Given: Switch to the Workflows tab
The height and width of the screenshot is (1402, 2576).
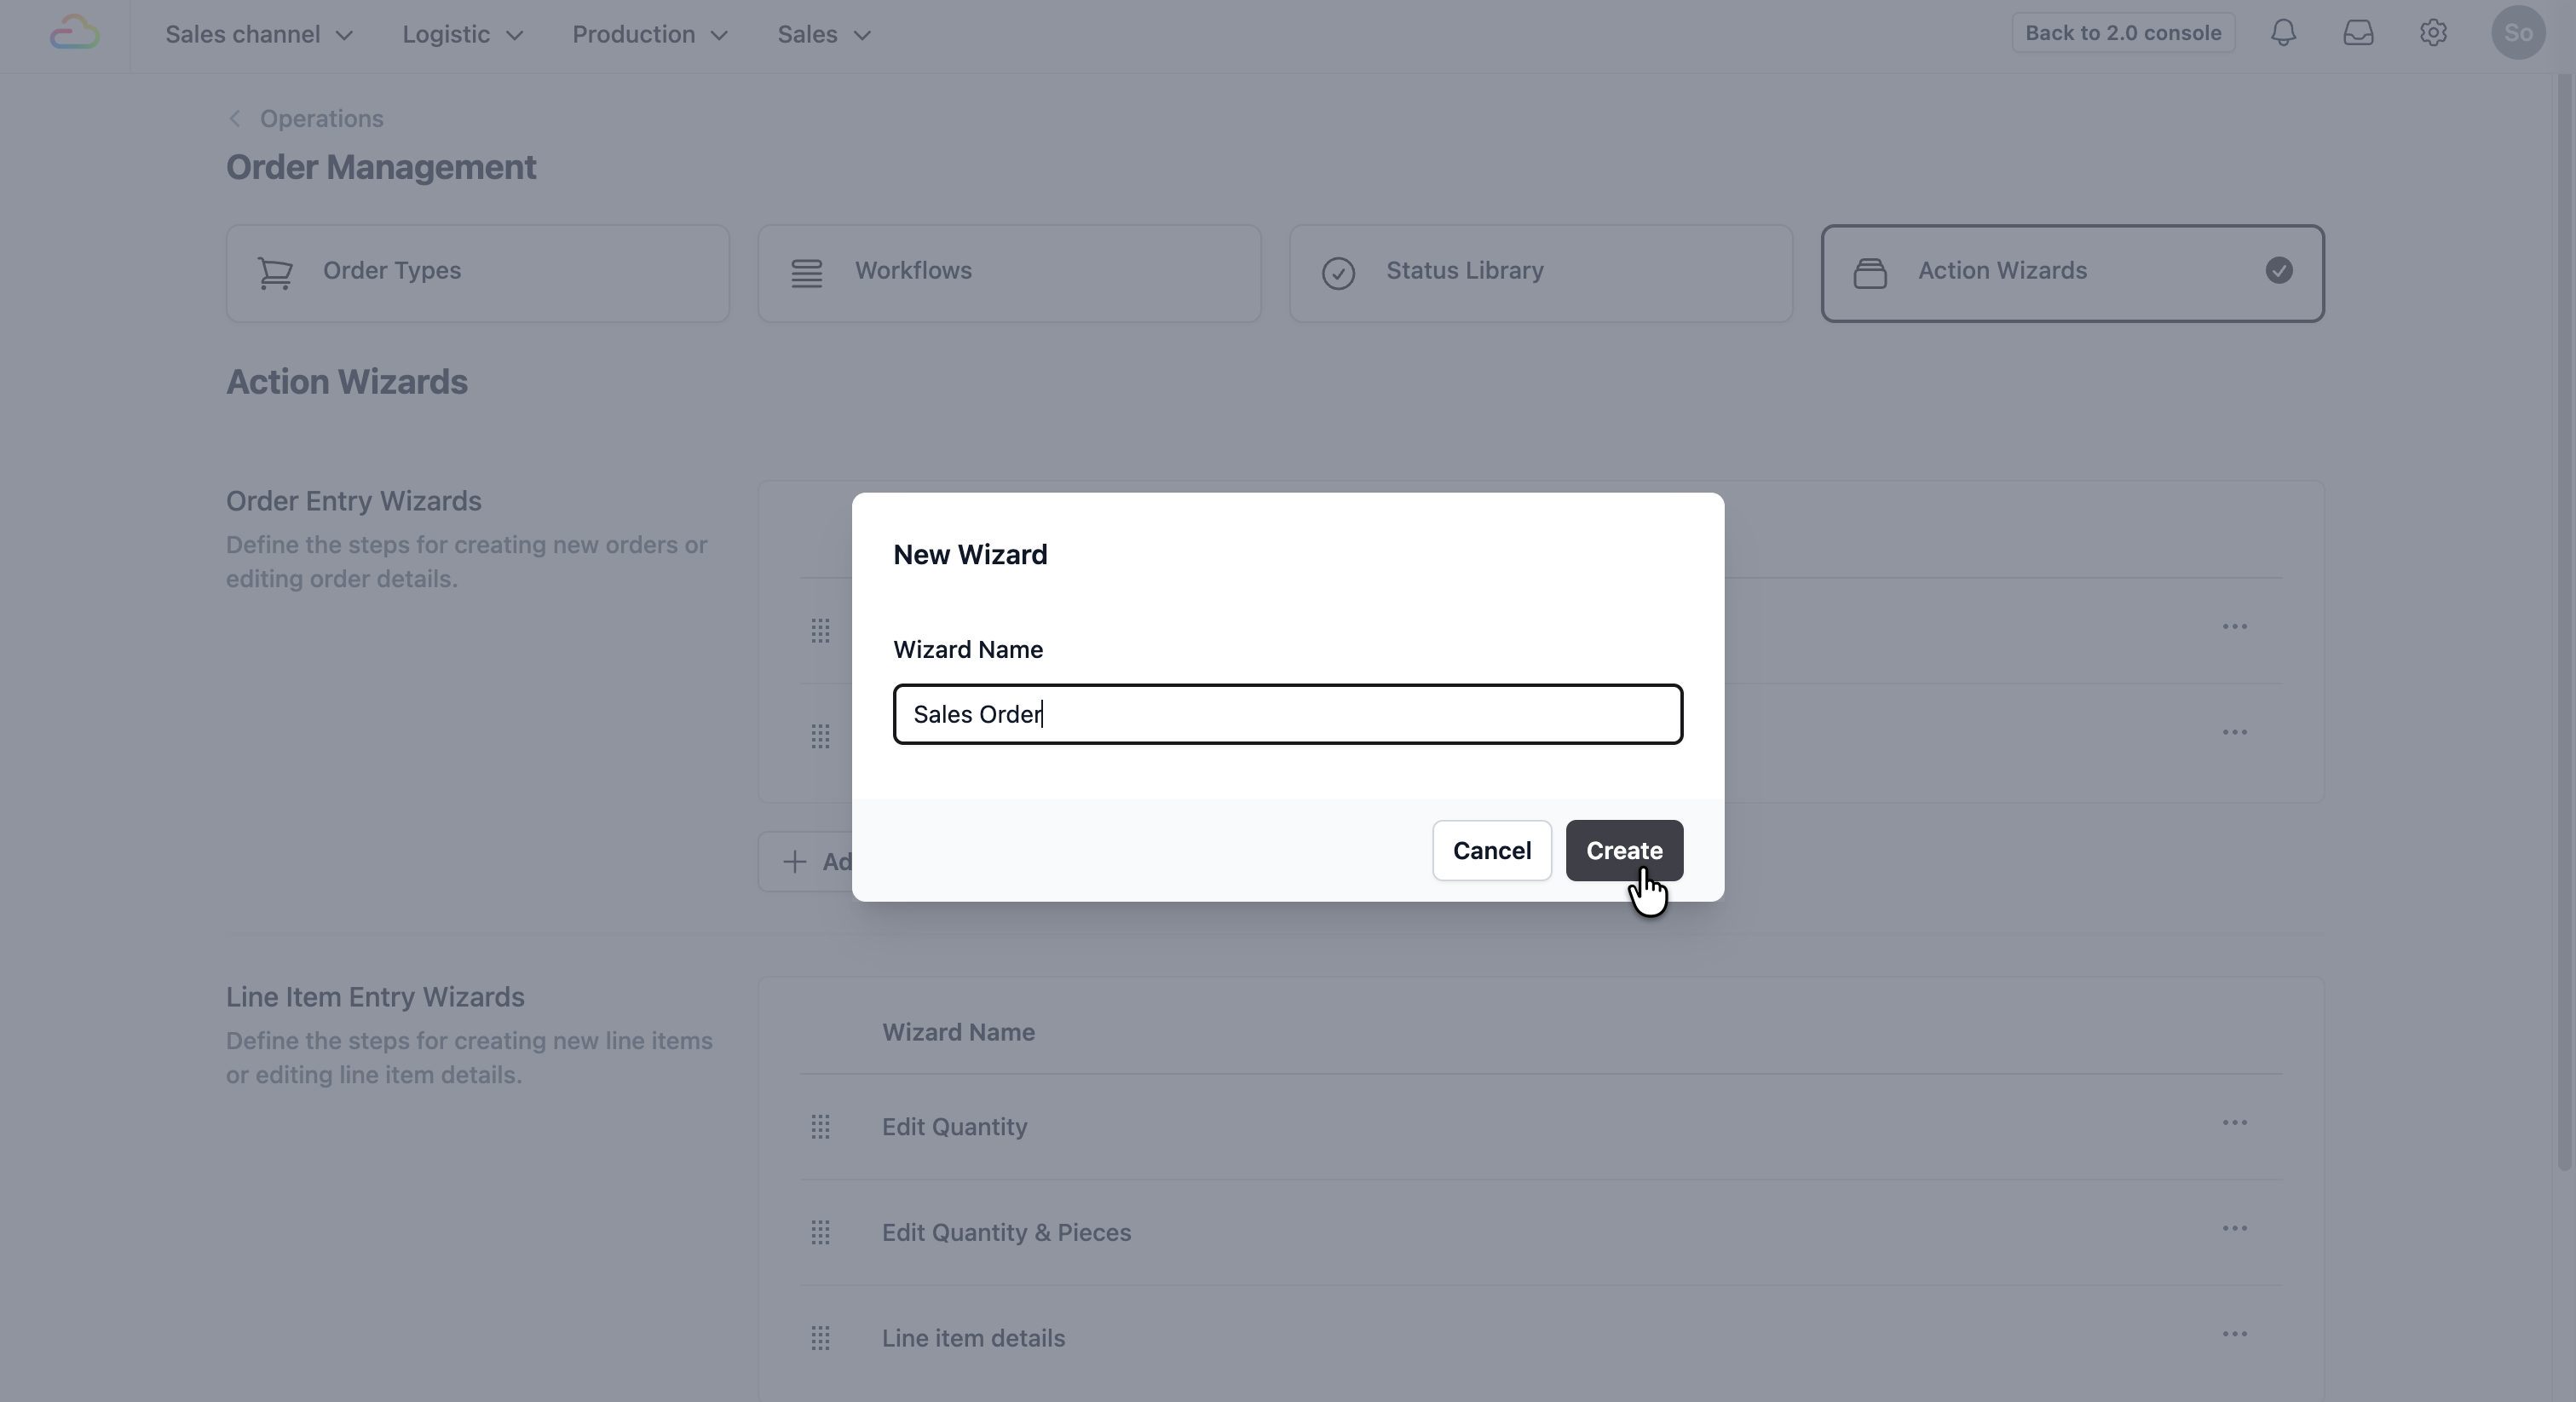Looking at the screenshot, I should pyautogui.click(x=1008, y=273).
